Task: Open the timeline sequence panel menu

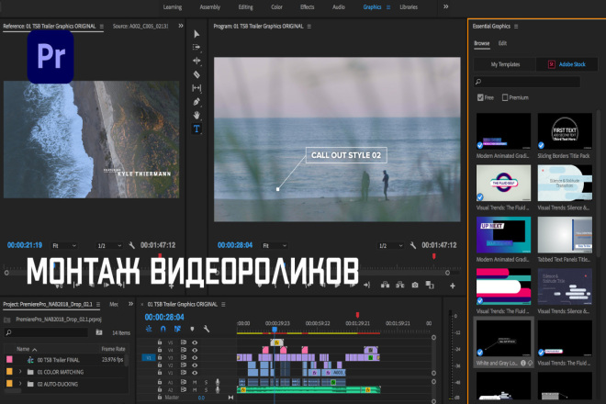Action: click(223, 304)
